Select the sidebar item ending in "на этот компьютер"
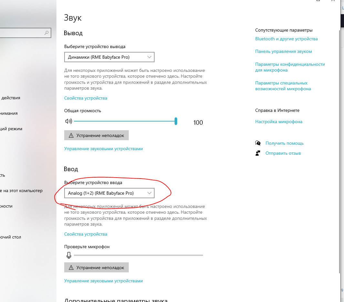Viewport: 344px width, 302px height. (x=22, y=190)
